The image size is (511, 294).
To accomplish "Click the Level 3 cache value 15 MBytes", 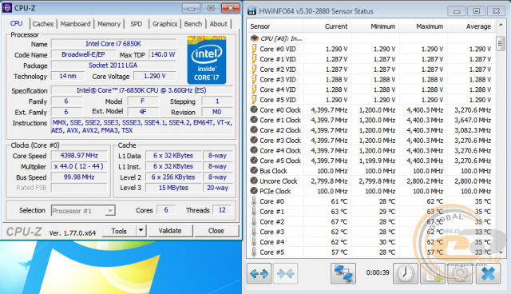I will coord(173,188).
